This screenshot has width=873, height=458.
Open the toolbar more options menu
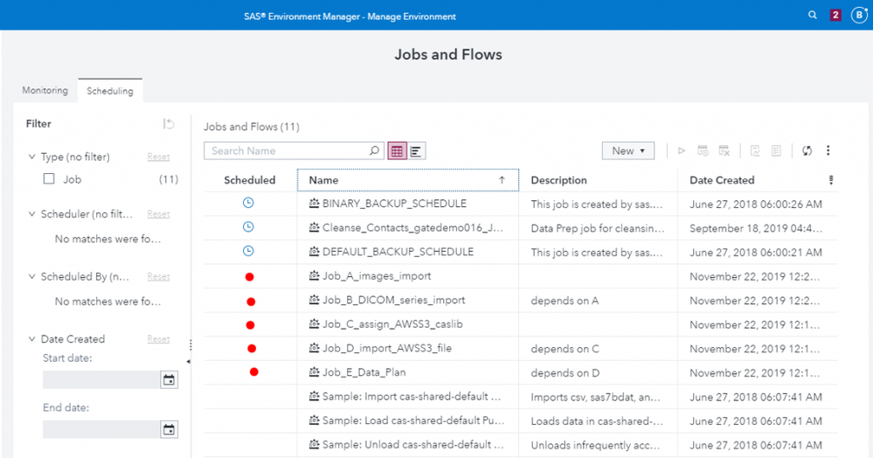pos(828,151)
